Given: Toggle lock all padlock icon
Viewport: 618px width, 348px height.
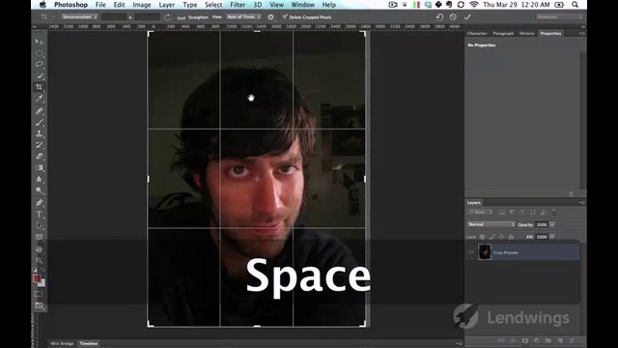Looking at the screenshot, I should [x=511, y=237].
